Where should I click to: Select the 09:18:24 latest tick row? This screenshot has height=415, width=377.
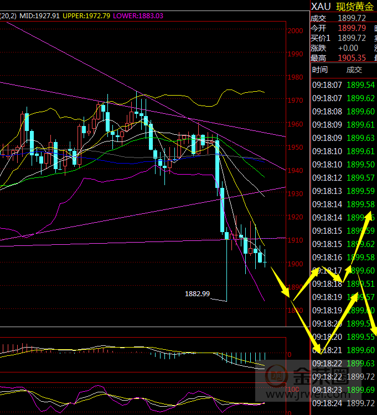[343, 403]
